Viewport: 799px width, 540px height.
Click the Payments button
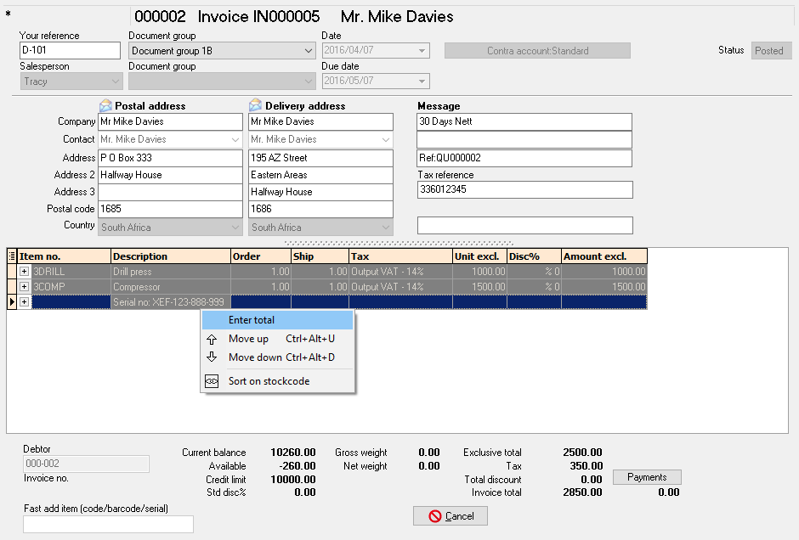tap(647, 477)
